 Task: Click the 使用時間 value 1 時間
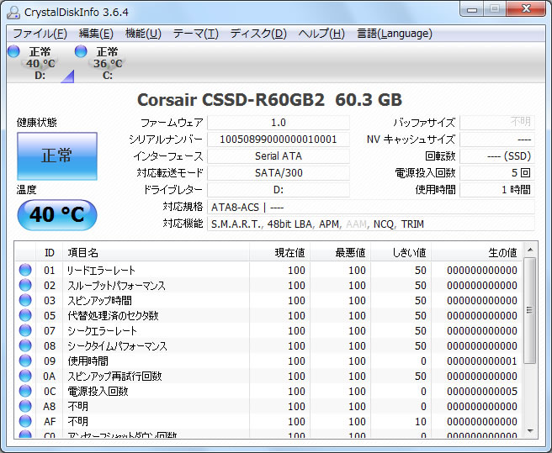coord(497,190)
